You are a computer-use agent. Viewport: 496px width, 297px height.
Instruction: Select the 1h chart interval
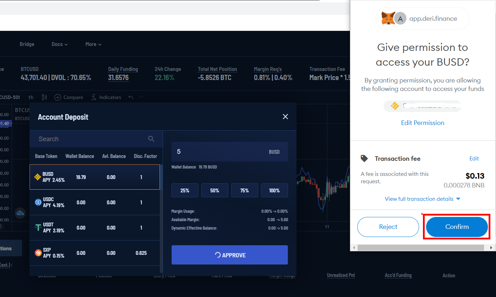(x=31, y=97)
